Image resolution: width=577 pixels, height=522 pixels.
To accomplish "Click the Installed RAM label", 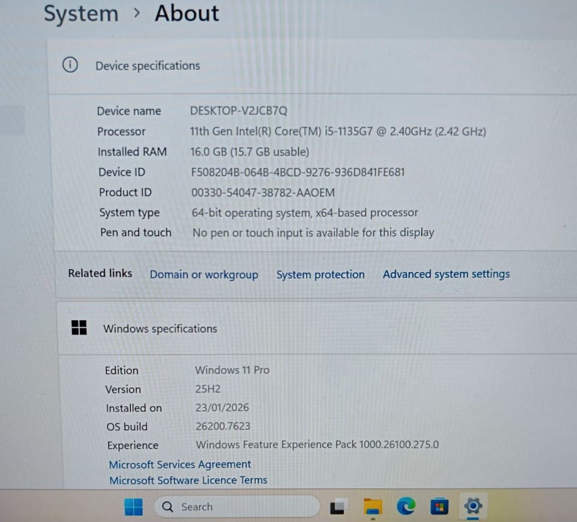I will [x=132, y=151].
